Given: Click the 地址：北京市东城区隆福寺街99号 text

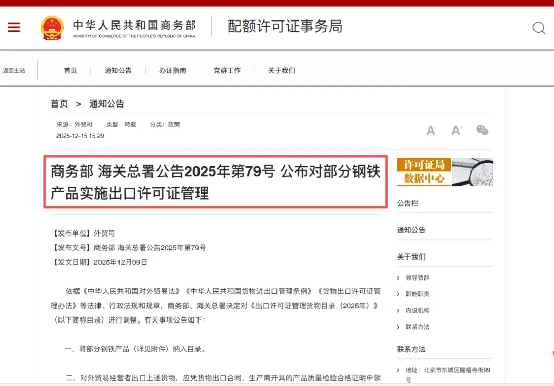Looking at the screenshot, I should click(x=448, y=375).
